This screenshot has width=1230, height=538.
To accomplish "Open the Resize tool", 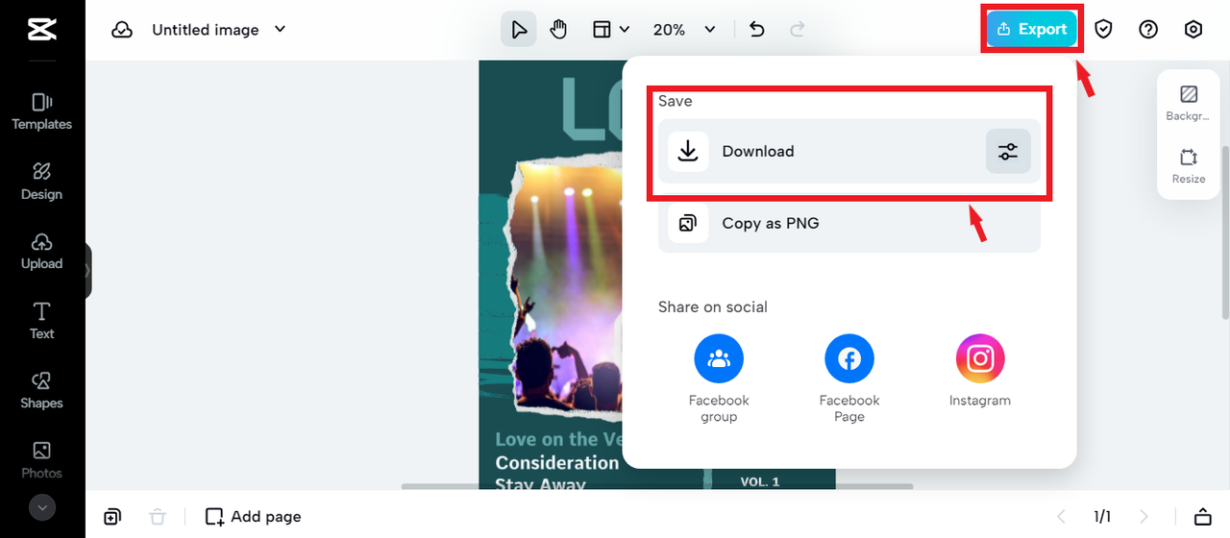I will coord(1189,165).
